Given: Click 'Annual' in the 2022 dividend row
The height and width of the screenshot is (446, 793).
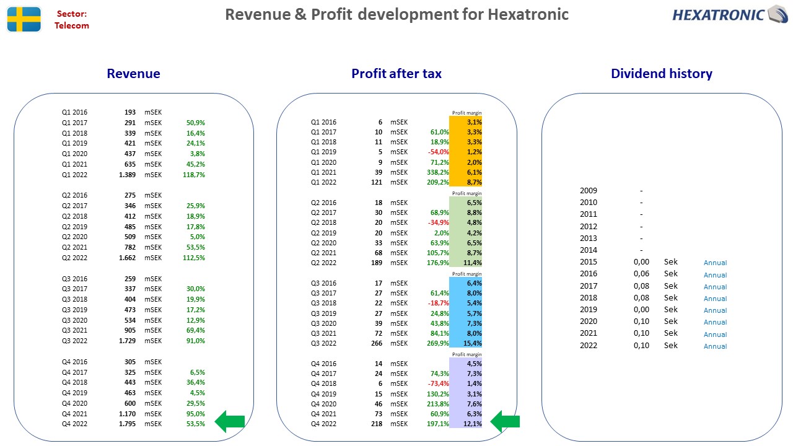Looking at the screenshot, I should point(715,346).
